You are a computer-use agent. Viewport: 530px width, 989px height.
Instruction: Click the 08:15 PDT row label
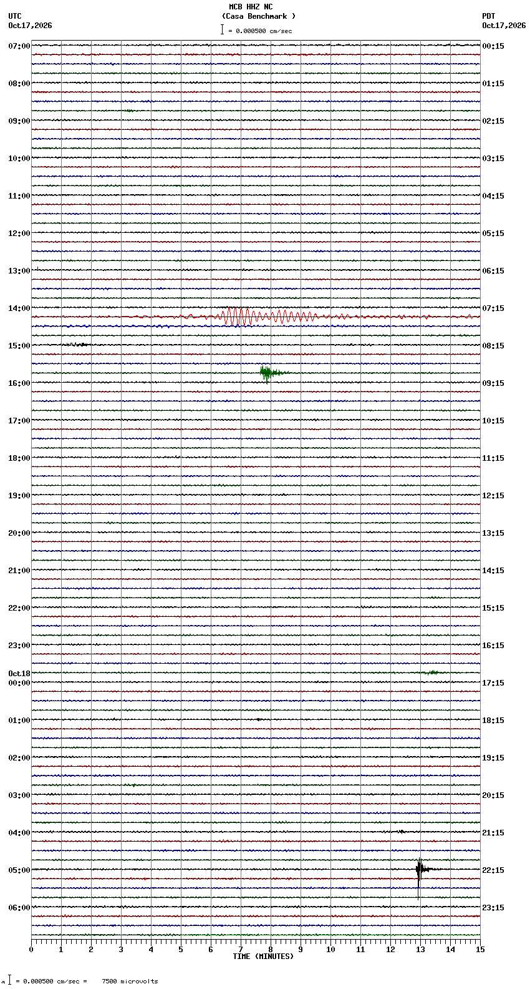493,346
